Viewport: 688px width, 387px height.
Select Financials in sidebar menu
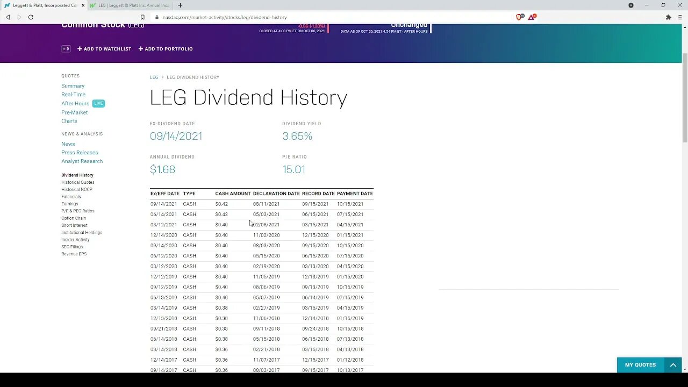point(71,197)
